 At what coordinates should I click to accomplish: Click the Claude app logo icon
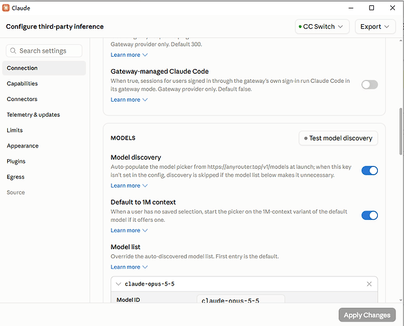click(6, 8)
